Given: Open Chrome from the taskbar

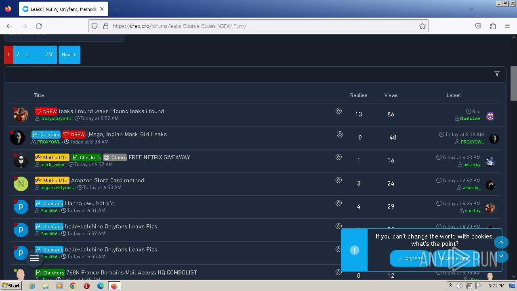Looking at the screenshot, I should point(73,286).
